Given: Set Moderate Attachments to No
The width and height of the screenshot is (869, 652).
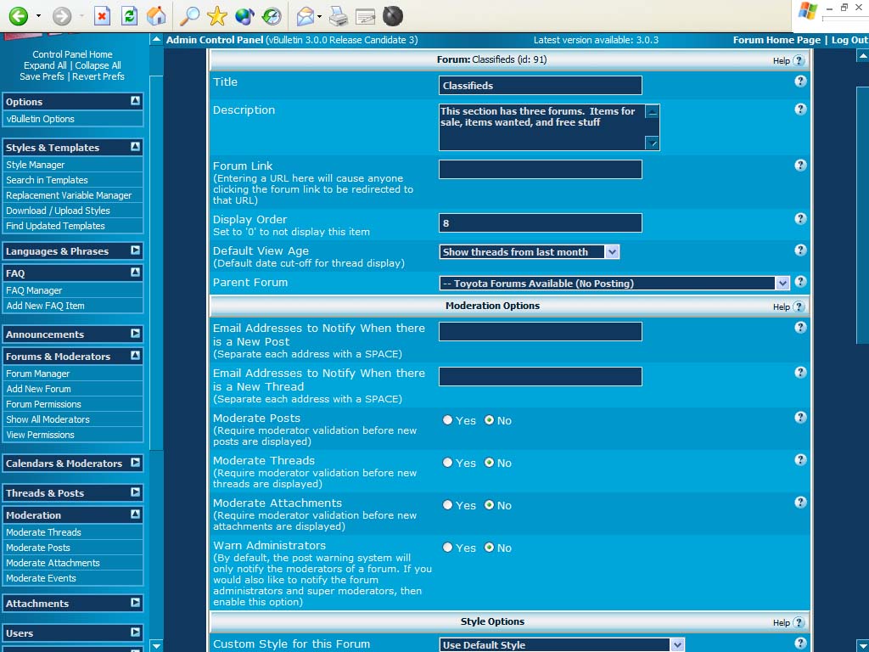Looking at the screenshot, I should tap(490, 505).
